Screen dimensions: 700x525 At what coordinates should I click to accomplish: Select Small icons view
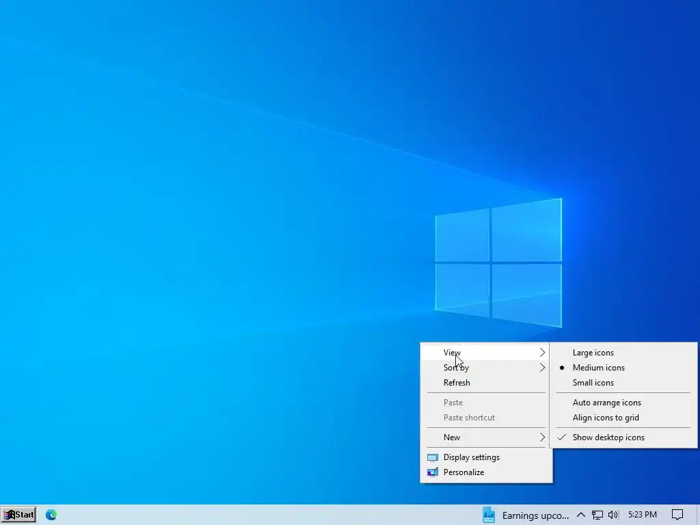(623, 383)
